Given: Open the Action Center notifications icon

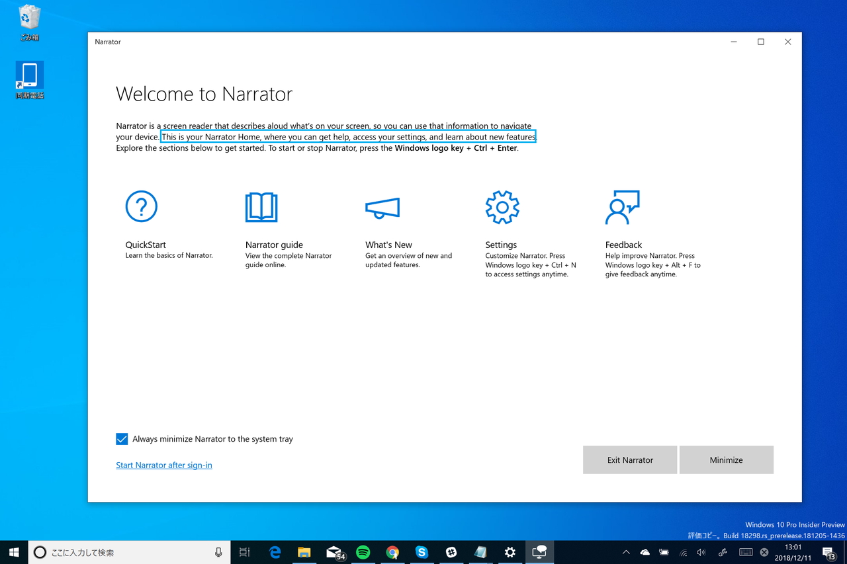Looking at the screenshot, I should pos(828,553).
